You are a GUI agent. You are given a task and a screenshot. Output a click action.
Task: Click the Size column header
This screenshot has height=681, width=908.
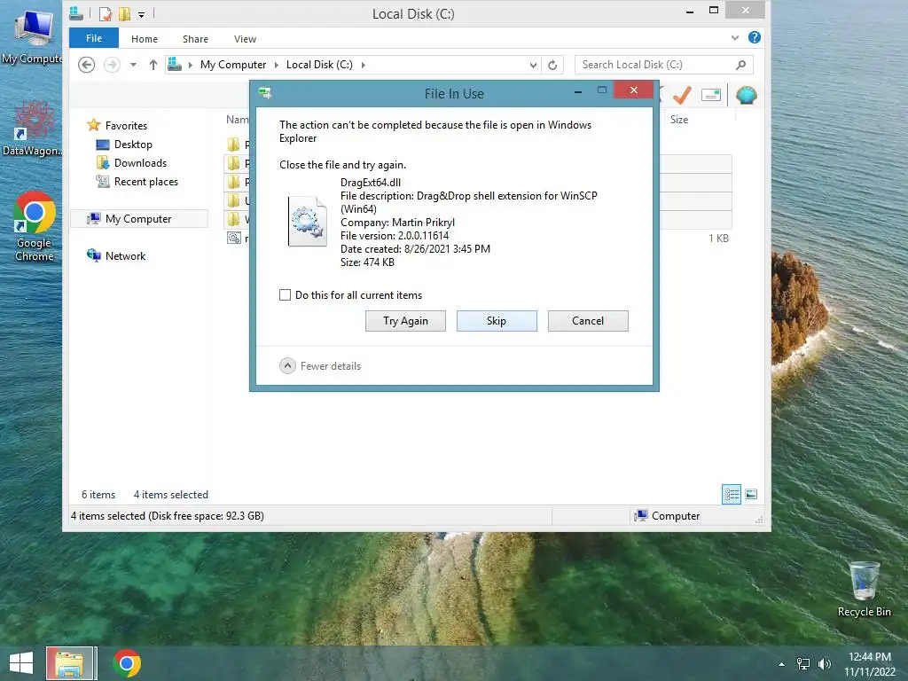678,120
